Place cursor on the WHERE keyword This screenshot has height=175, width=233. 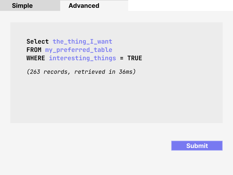click(36, 58)
